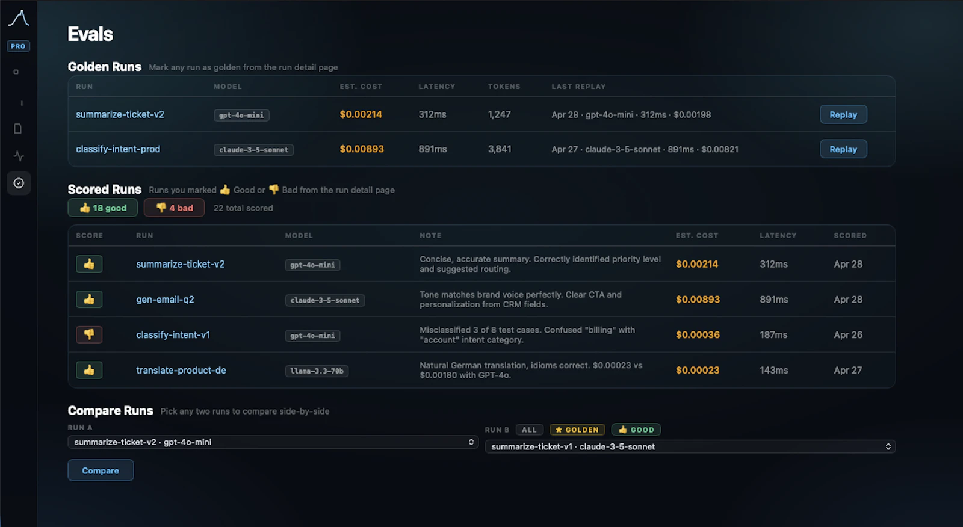Click 187ms latency for classify-intent-v1
The height and width of the screenshot is (527, 963).
773,335
